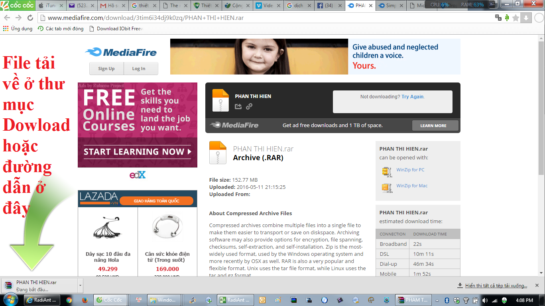This screenshot has height=306, width=545.
Task: Open PHAM T... WinRAR taskbar item
Action: (413, 300)
